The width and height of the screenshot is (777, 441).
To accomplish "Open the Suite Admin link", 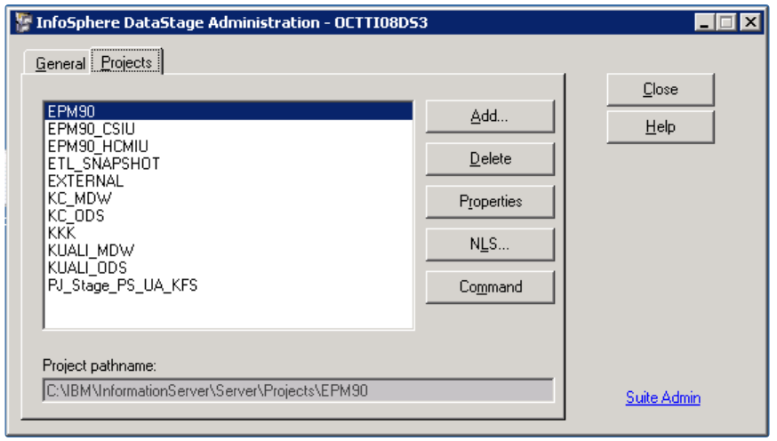I will (x=662, y=397).
